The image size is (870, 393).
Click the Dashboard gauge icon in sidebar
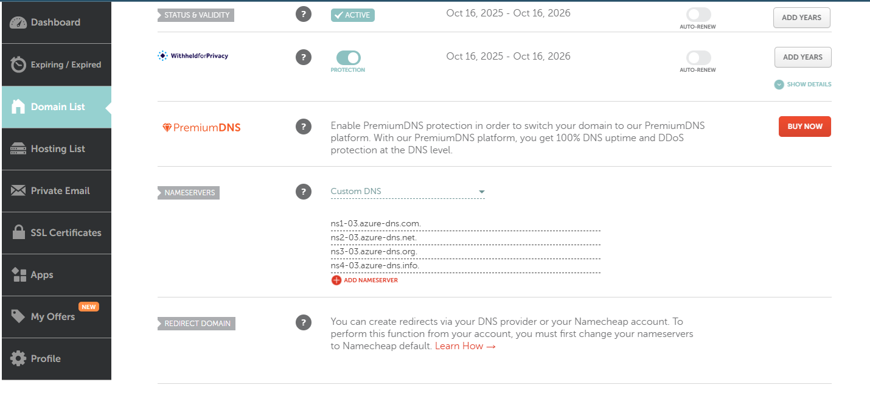(x=19, y=23)
